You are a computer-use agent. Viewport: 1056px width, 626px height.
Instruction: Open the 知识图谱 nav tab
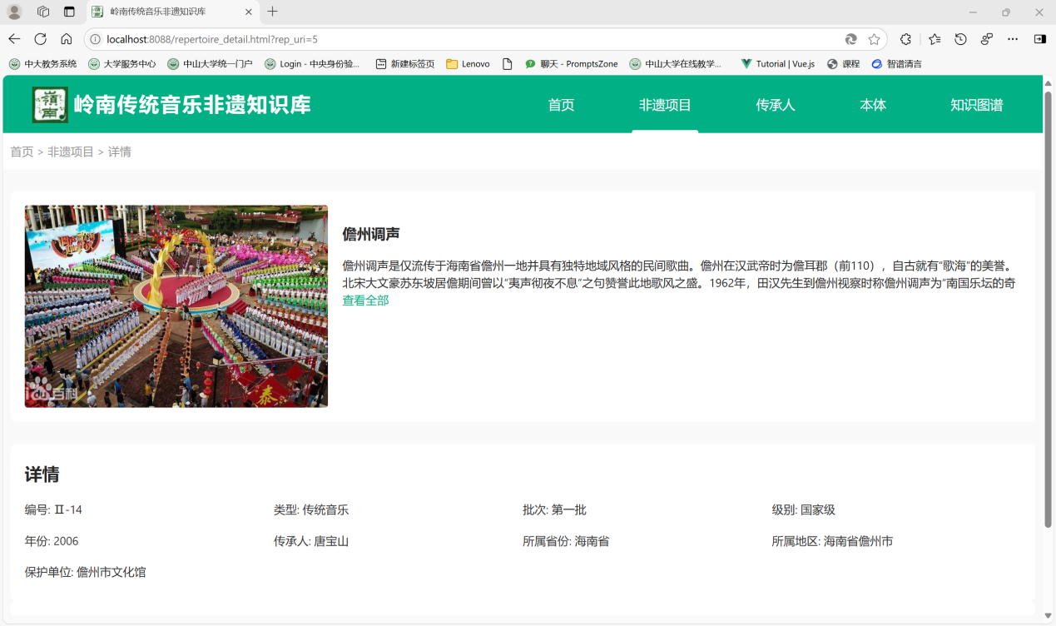click(x=976, y=105)
